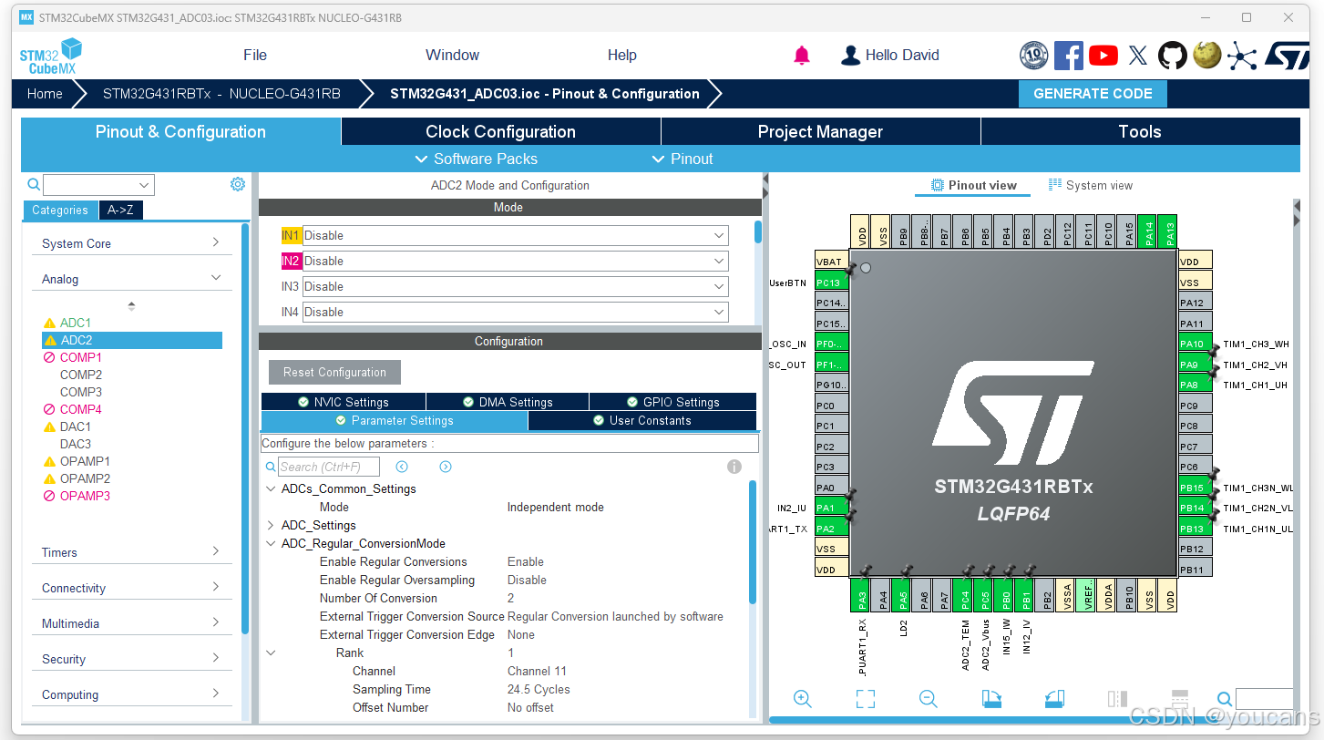Viewport: 1324px width, 740px height.
Task: Click the parameter search field
Action: (328, 467)
